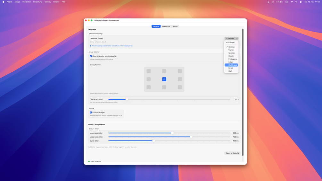Choose middle-right overlay position square

point(180,79)
